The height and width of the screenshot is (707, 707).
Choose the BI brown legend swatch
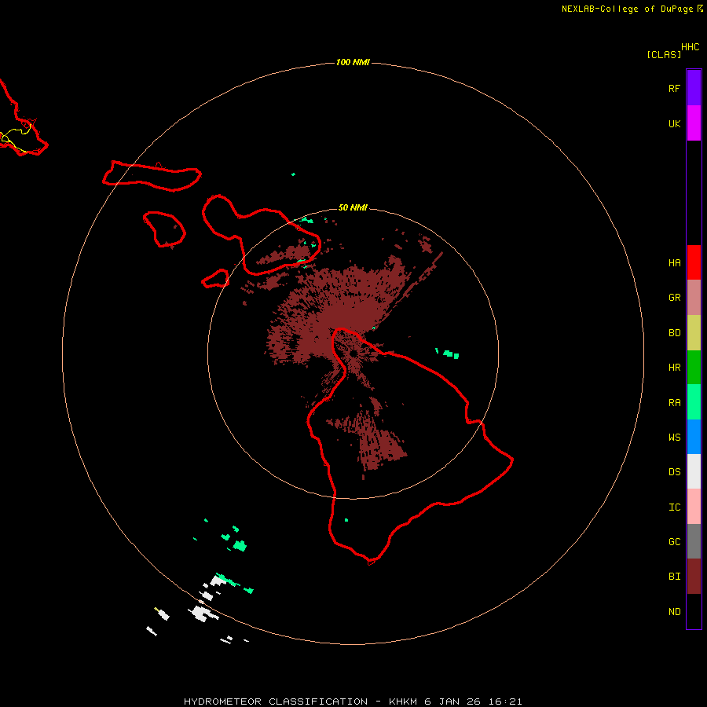[694, 577]
